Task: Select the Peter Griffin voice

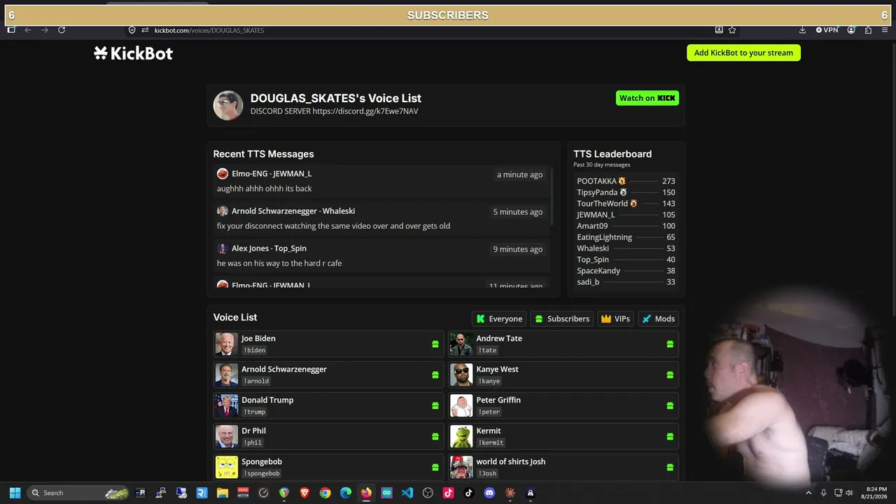Action: coord(563,405)
